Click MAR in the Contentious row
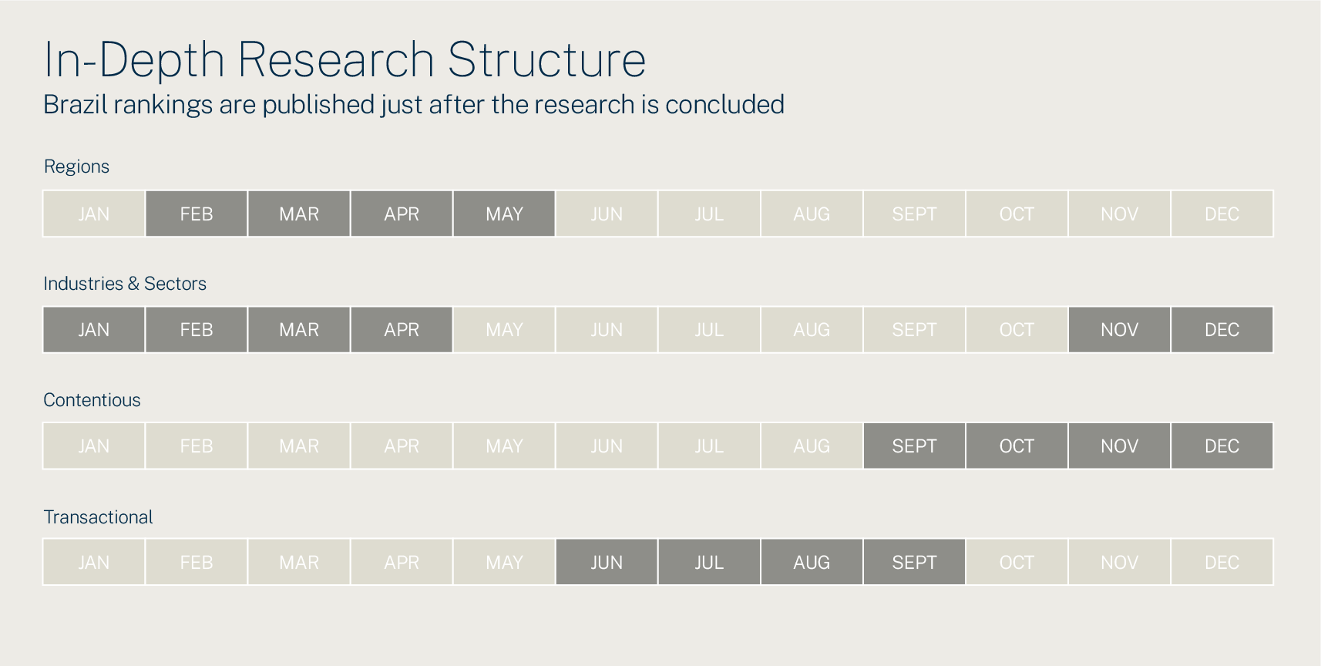 tap(299, 446)
